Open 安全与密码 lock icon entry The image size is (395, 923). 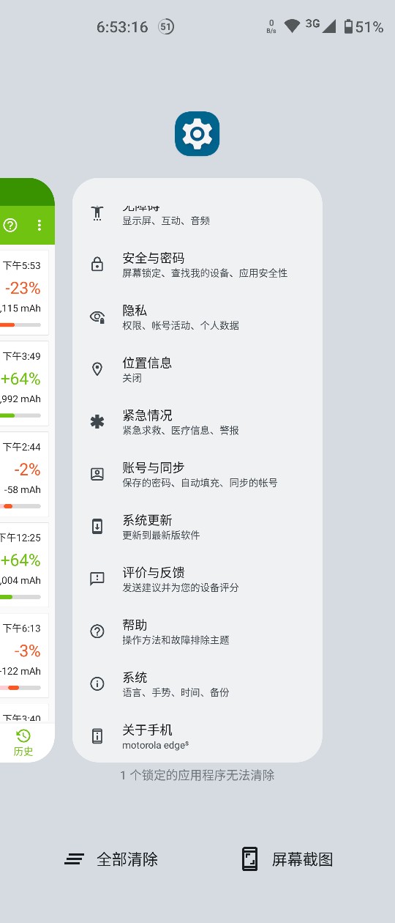click(x=97, y=265)
